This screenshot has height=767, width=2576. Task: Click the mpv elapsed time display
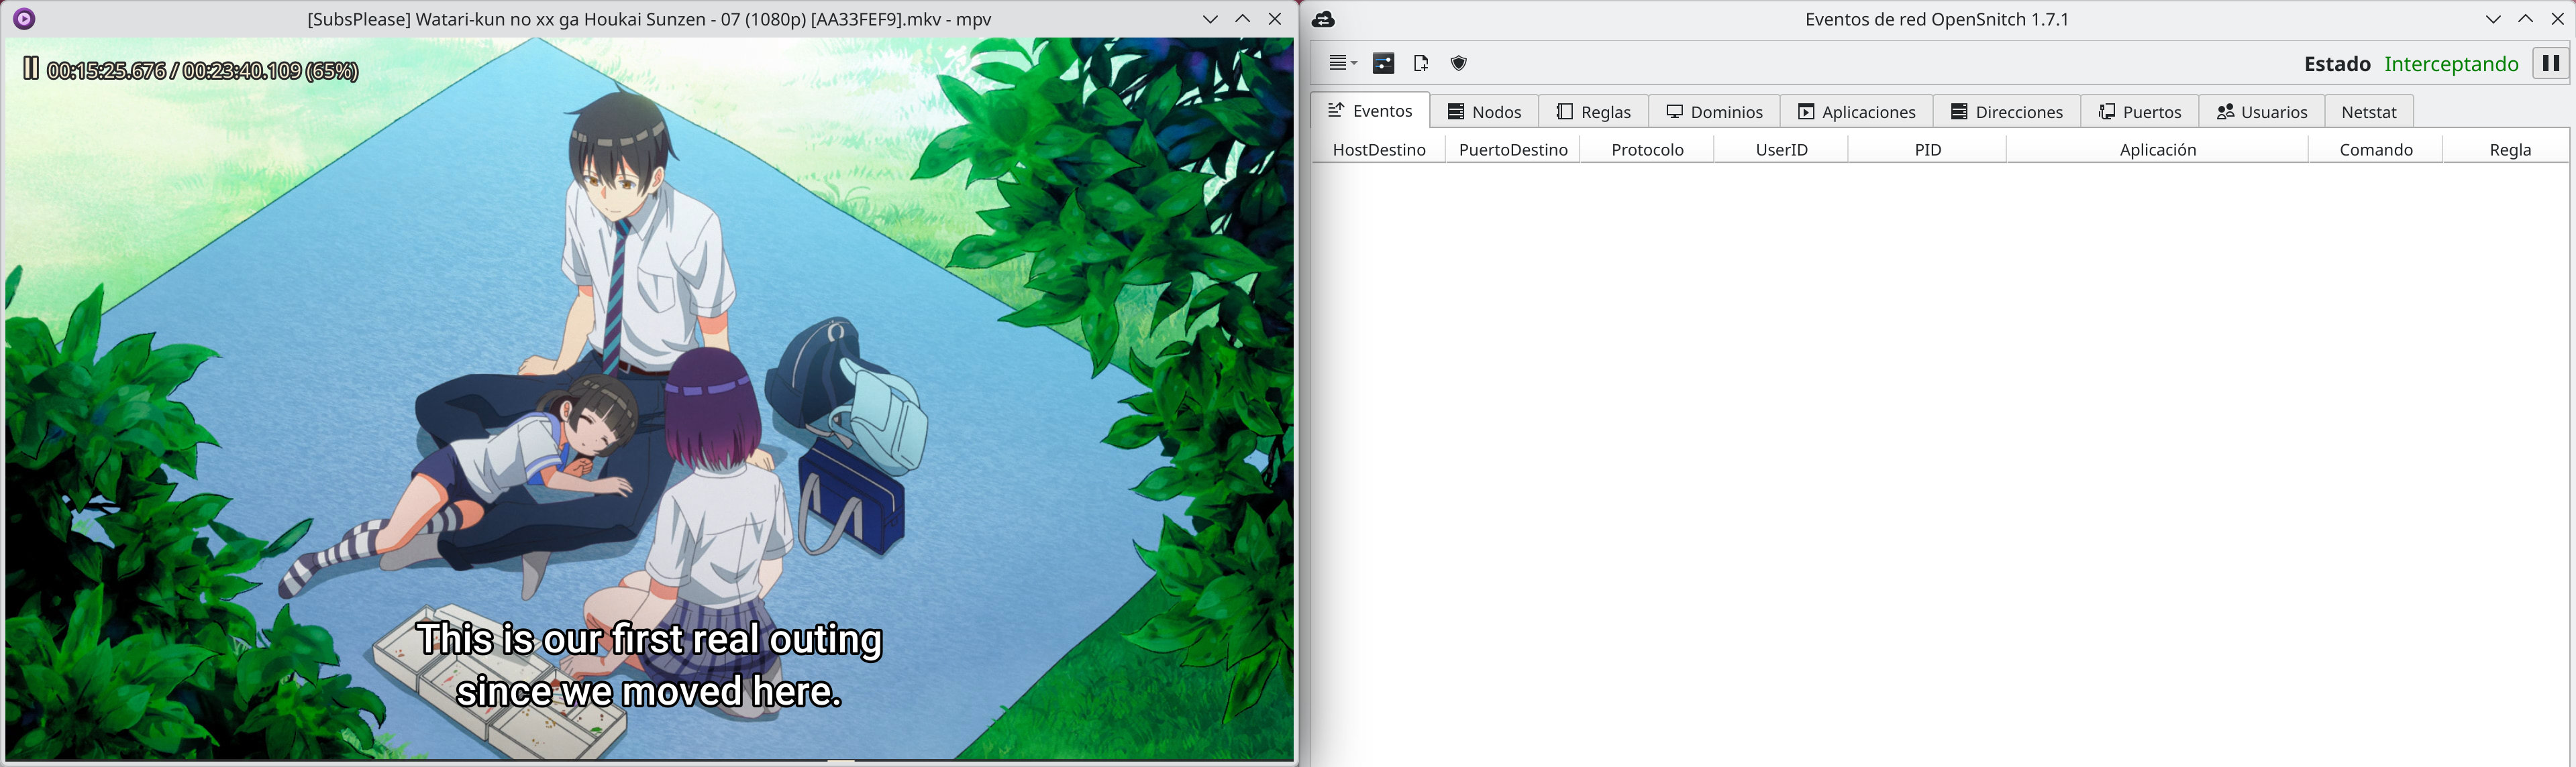click(x=106, y=71)
